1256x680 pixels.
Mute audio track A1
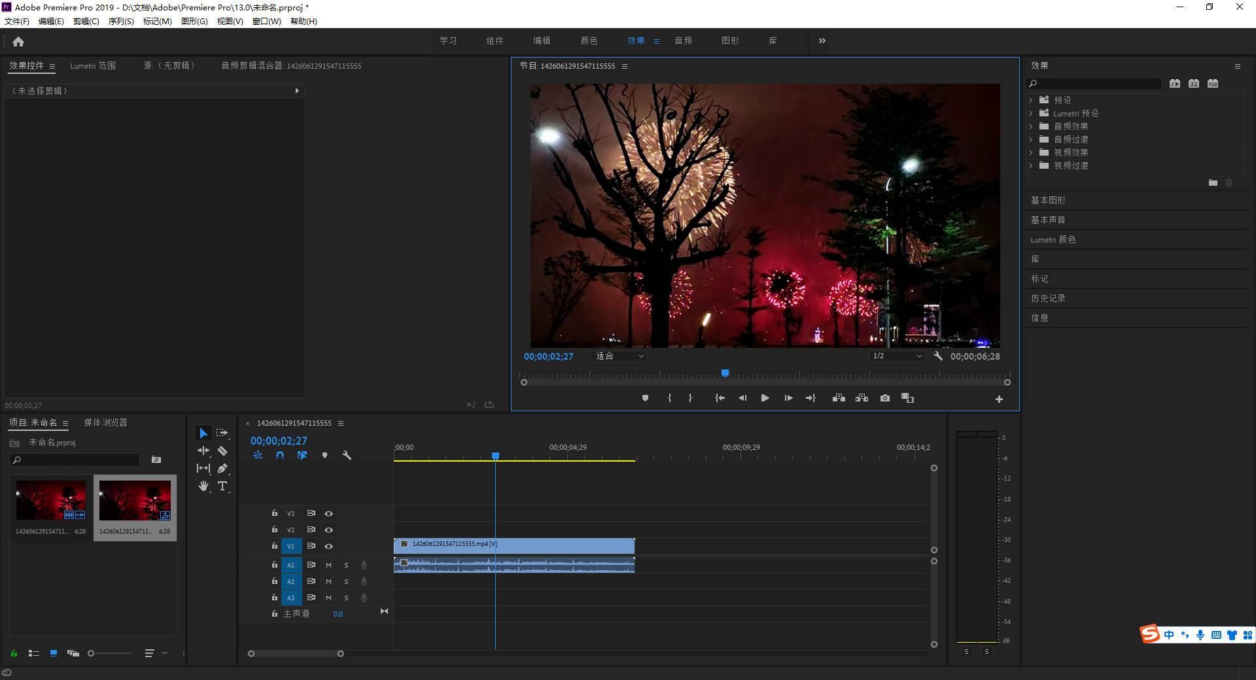click(328, 565)
